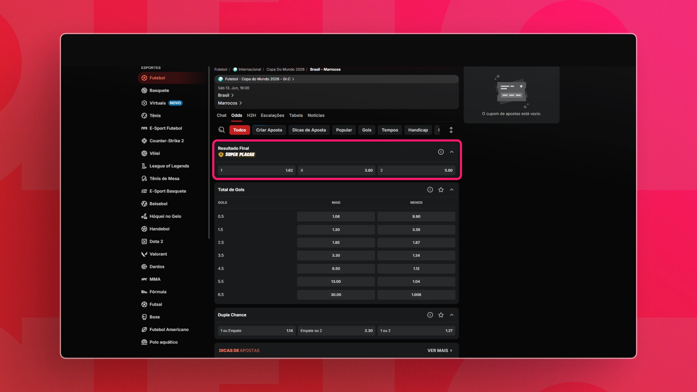697x392 pixels.
Task: Collapse the Resultado Final section
Action: pos(452,152)
